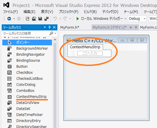Click the toolbox search magnifier icon
The height and width of the screenshot is (128, 157).
tap(51, 33)
